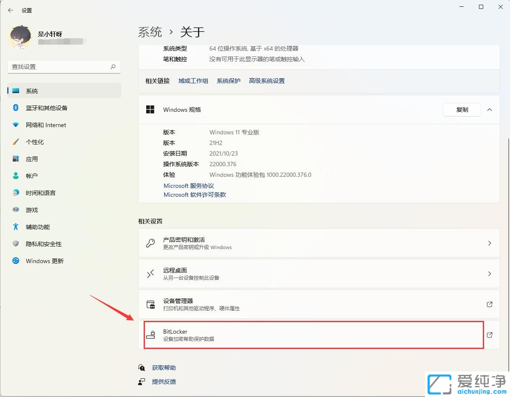Click the user profile avatar picture
The height and width of the screenshot is (397, 510).
coord(20,37)
